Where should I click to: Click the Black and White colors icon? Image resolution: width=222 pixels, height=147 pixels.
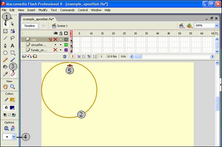(5, 115)
